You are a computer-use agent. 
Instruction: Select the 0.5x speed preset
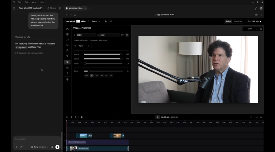(87, 76)
